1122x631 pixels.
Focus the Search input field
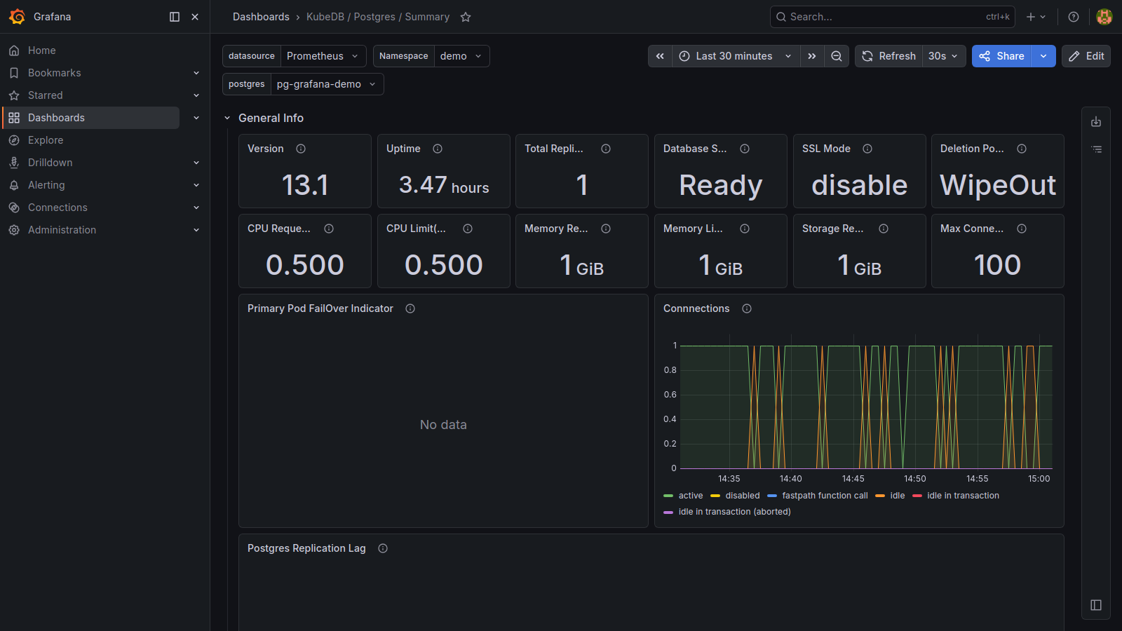coord(892,17)
